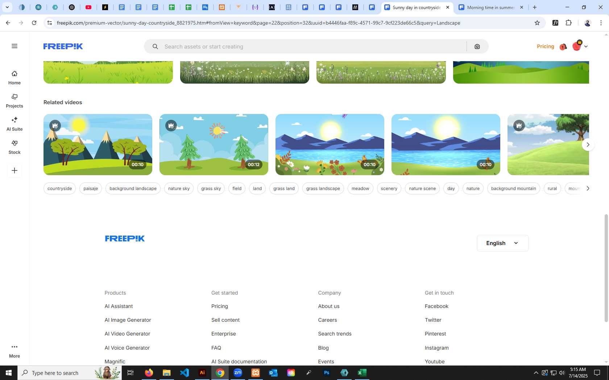Select the background mountain tag
This screenshot has width=609, height=380.
[x=513, y=188]
